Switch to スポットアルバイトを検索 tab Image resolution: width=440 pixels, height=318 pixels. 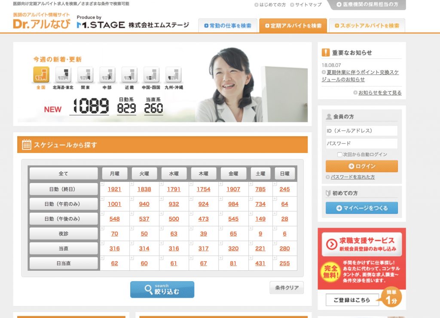(x=367, y=26)
